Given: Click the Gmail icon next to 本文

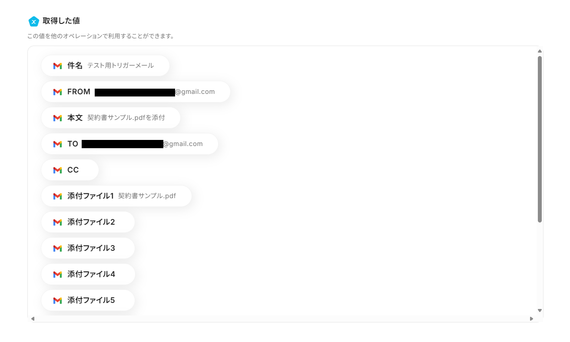Looking at the screenshot, I should [x=57, y=118].
